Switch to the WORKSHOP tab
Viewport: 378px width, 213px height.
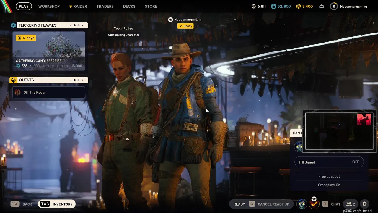pyautogui.click(x=49, y=6)
